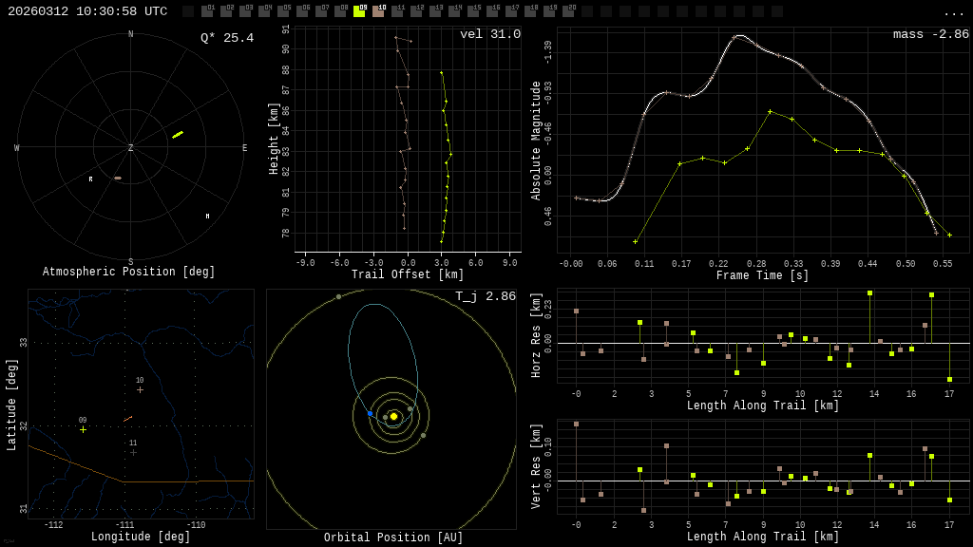Viewport: 973px width, 547px height.
Task: Select the blue Earth dot on the orbit
Action: click(x=370, y=413)
